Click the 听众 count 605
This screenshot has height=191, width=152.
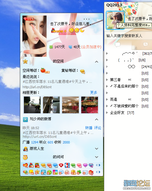(x=50, y=142)
